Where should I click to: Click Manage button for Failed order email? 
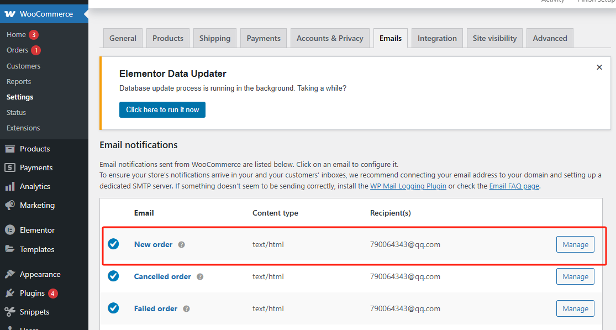(575, 309)
